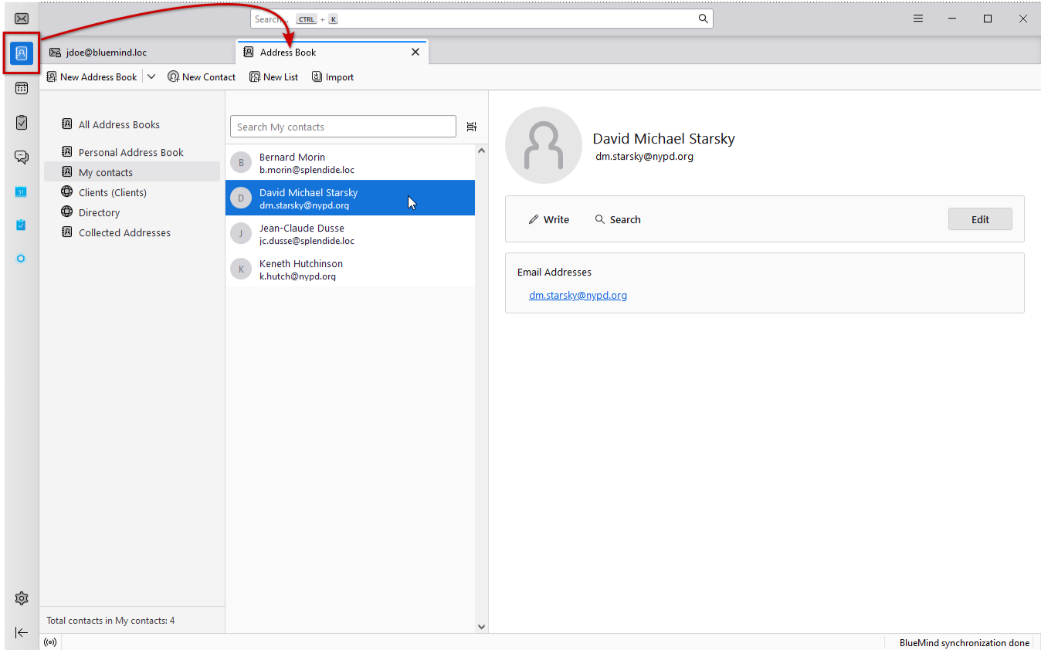Image resolution: width=1041 pixels, height=650 pixels.
Task: Open the Tasks space in sidebar
Action: pos(22,123)
